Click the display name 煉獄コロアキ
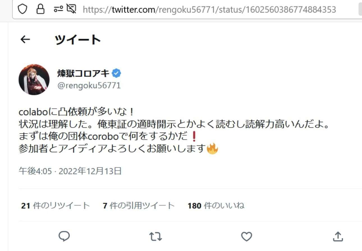Screen dimensions: 362x251 coord(83,74)
